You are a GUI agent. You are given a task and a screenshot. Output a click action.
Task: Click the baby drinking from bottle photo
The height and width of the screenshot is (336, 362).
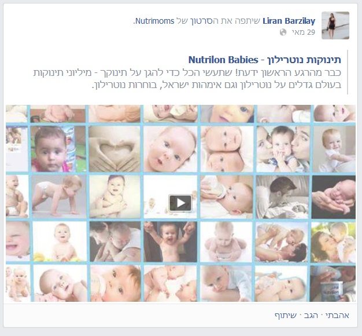pyautogui.click(x=227, y=197)
